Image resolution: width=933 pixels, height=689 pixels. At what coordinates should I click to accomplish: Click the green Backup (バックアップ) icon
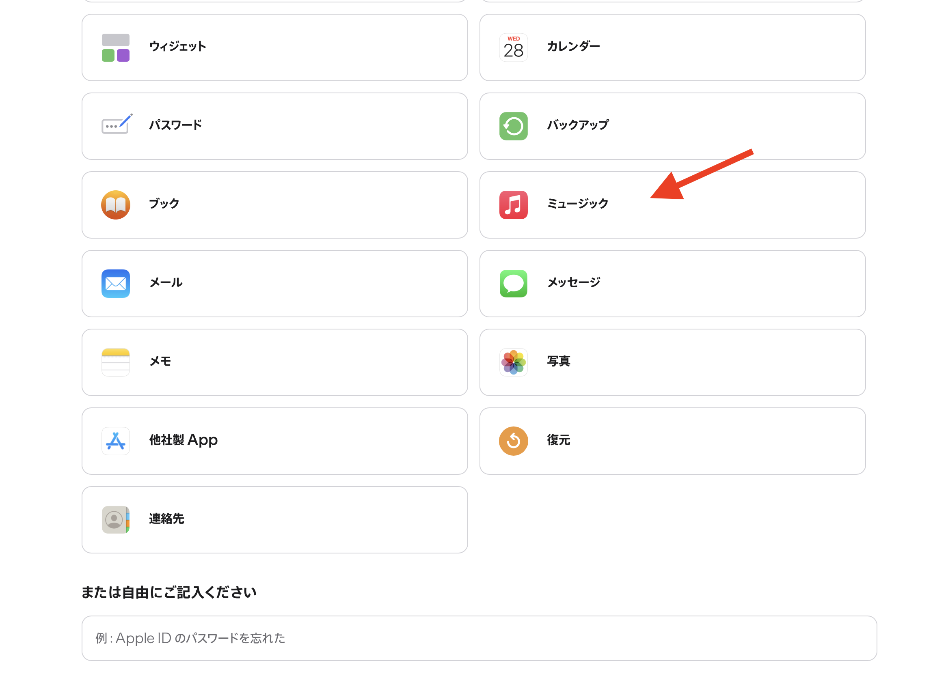[x=513, y=126]
